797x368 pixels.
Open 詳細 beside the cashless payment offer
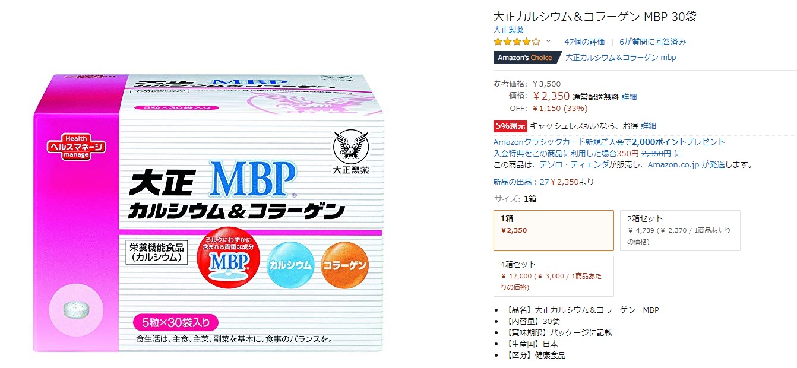[649, 126]
